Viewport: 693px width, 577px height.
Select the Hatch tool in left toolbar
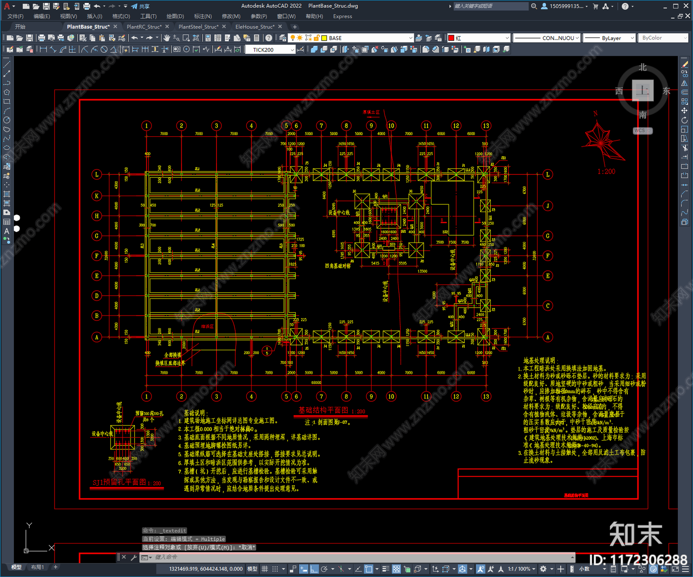(x=6, y=194)
